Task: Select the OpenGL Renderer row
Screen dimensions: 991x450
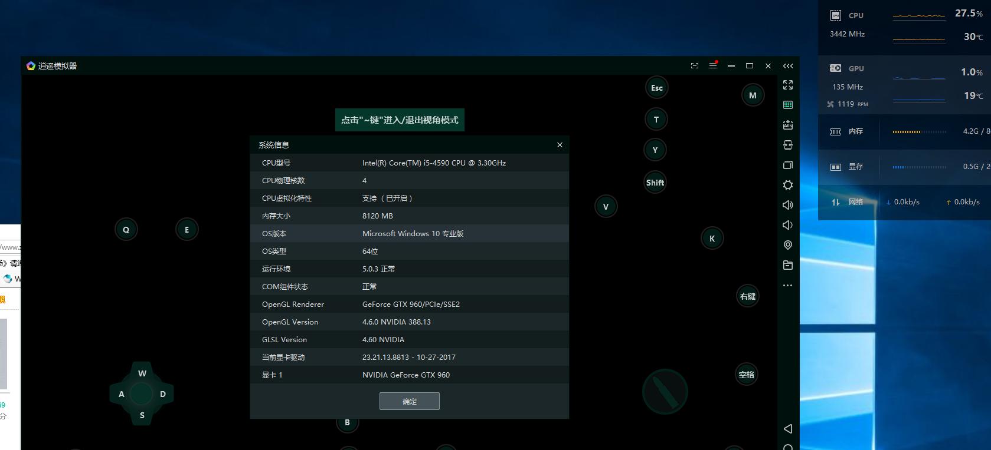Action: coord(409,305)
